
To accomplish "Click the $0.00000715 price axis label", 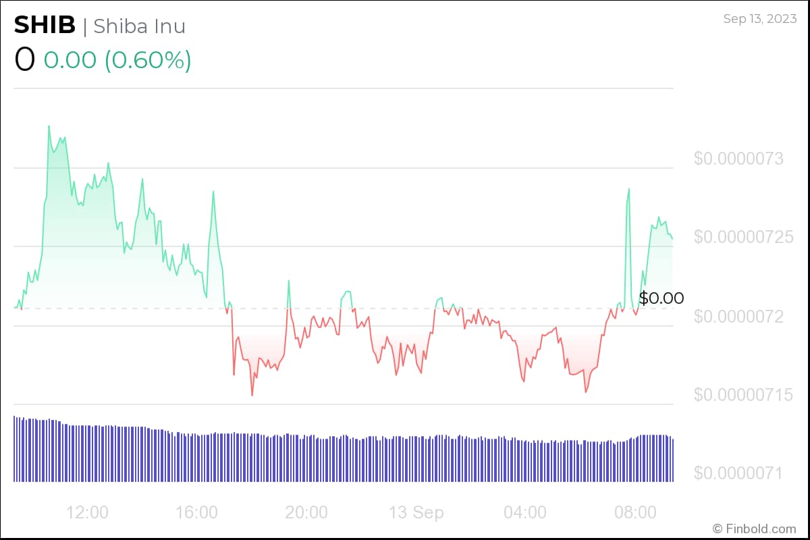I will 744,394.
